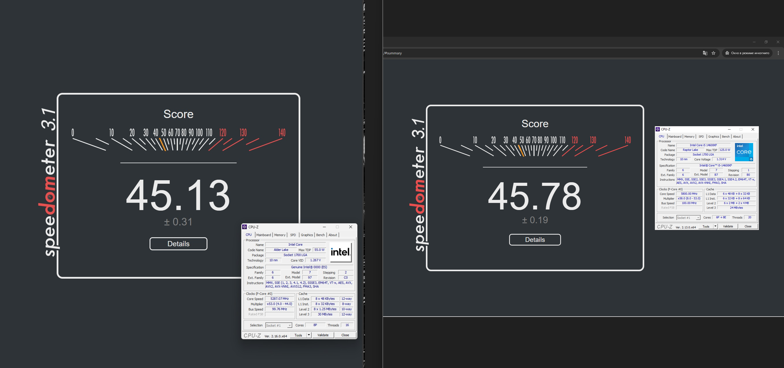Click the 'Raptor Lake' code name value
This screenshot has height=368, width=784.
(x=690, y=150)
